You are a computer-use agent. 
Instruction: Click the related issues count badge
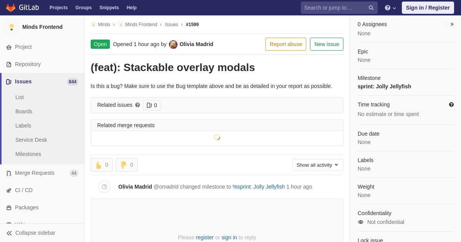(x=152, y=105)
